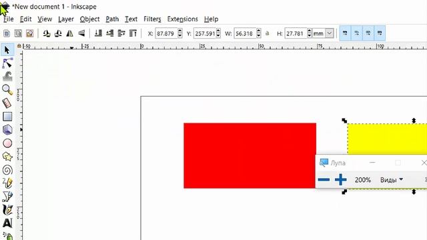Open the Help menu
This screenshot has width=427, height=240.
pyautogui.click(x=211, y=19)
